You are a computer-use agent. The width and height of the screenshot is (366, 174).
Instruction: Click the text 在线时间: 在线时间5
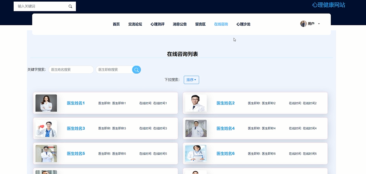pos(153,154)
